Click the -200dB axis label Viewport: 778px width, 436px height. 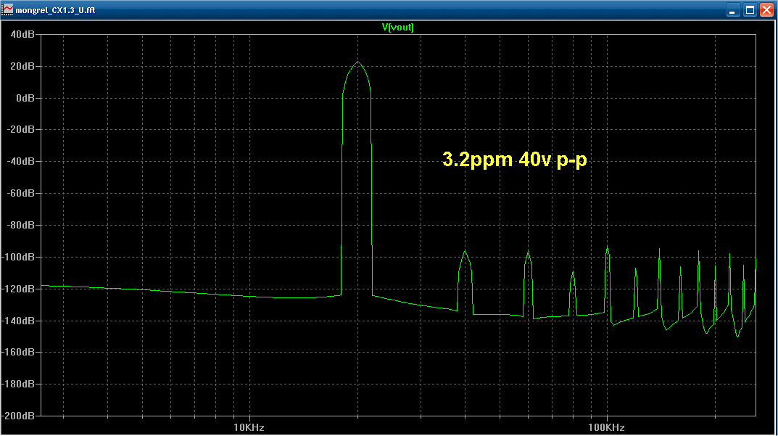[18, 416]
